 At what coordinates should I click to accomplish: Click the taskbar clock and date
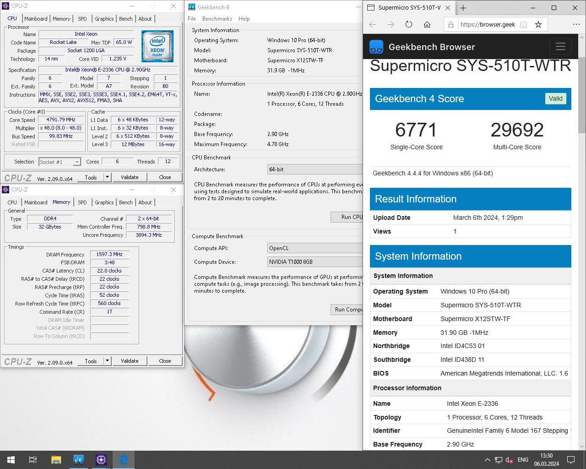pyautogui.click(x=546, y=460)
